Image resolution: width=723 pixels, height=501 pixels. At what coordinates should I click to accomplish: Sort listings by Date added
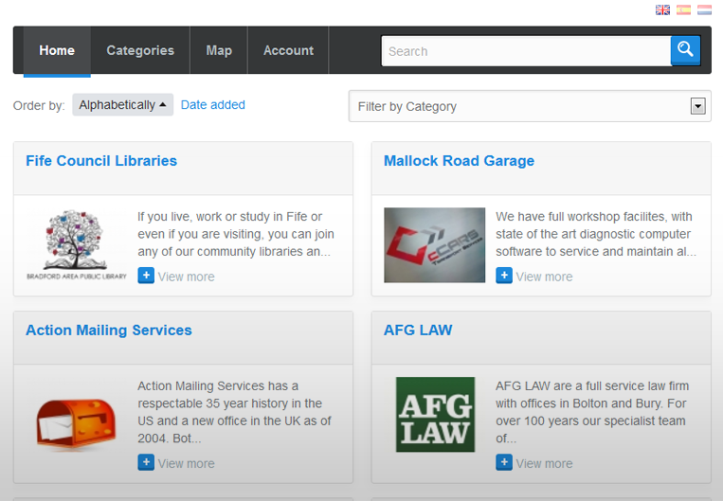tap(212, 104)
